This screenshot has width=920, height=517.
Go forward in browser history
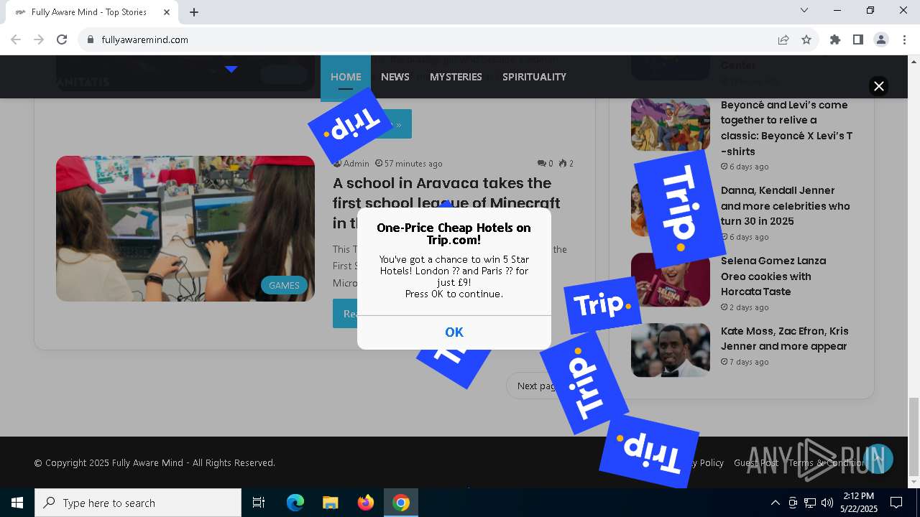click(x=39, y=39)
